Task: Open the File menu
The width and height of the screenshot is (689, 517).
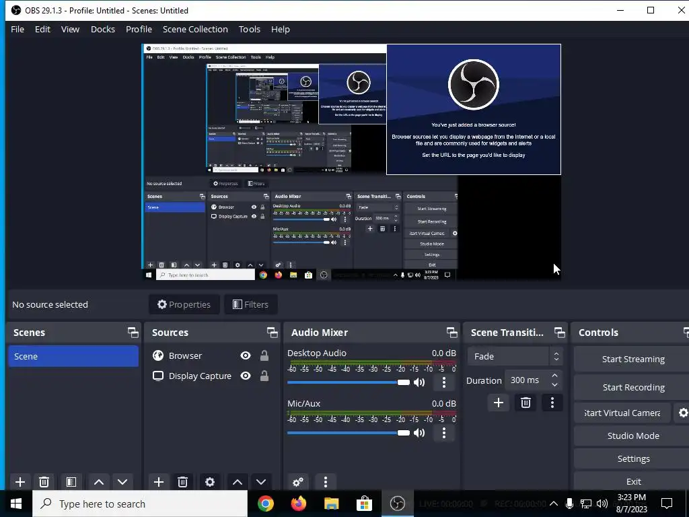Action: (x=17, y=29)
